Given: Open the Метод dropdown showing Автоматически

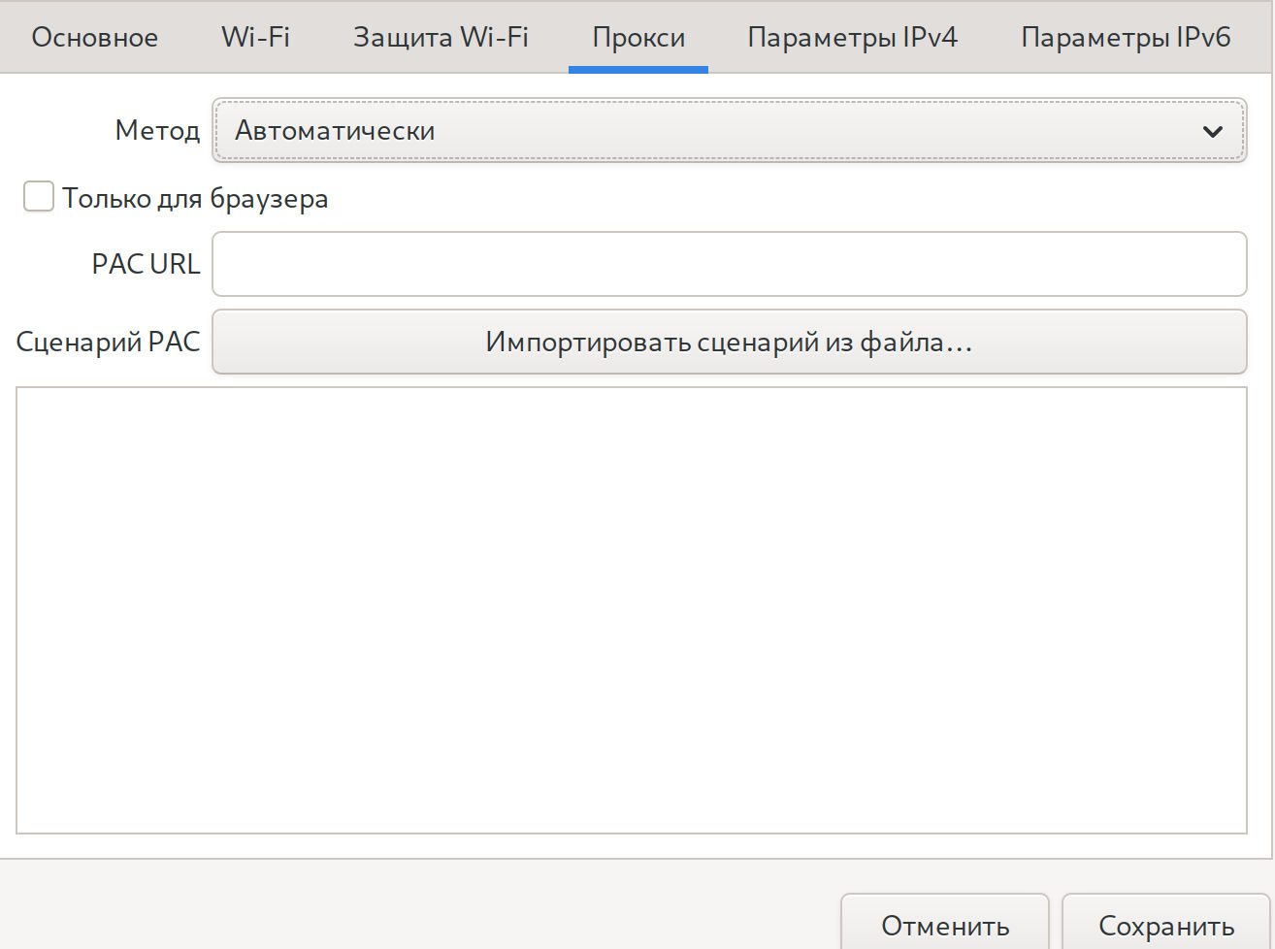Looking at the screenshot, I should click(728, 130).
